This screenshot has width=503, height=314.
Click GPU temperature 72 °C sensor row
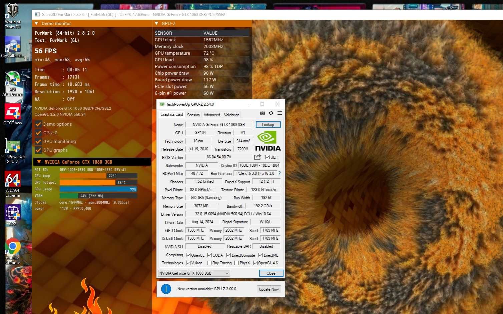202,53
